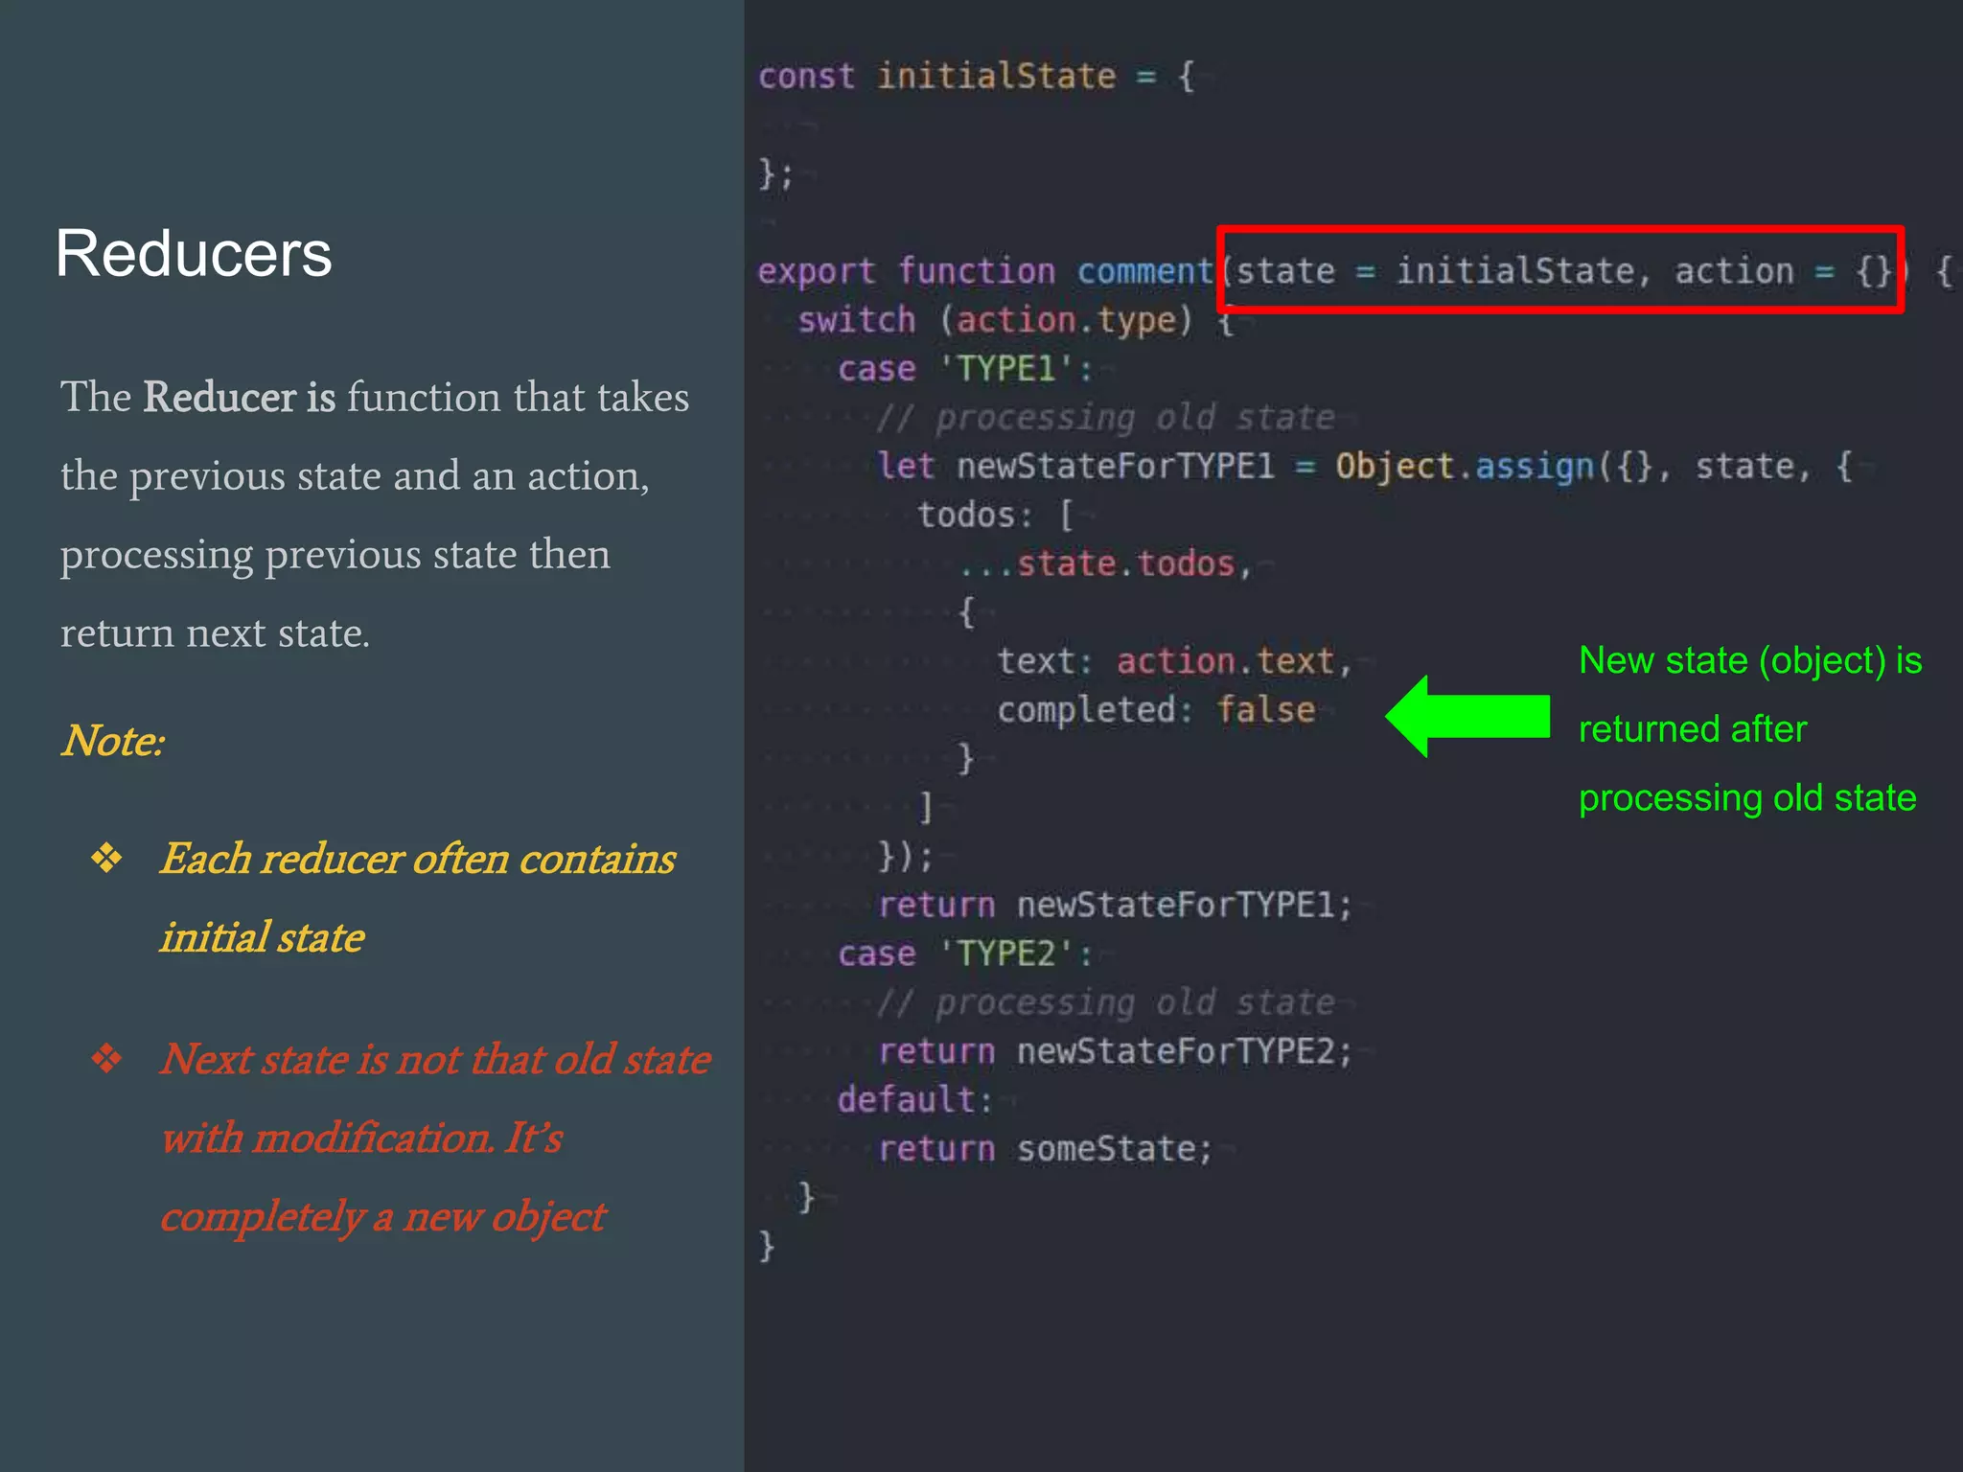Click the const initialState code line
Screen dimensions: 1963x1472
point(975,76)
